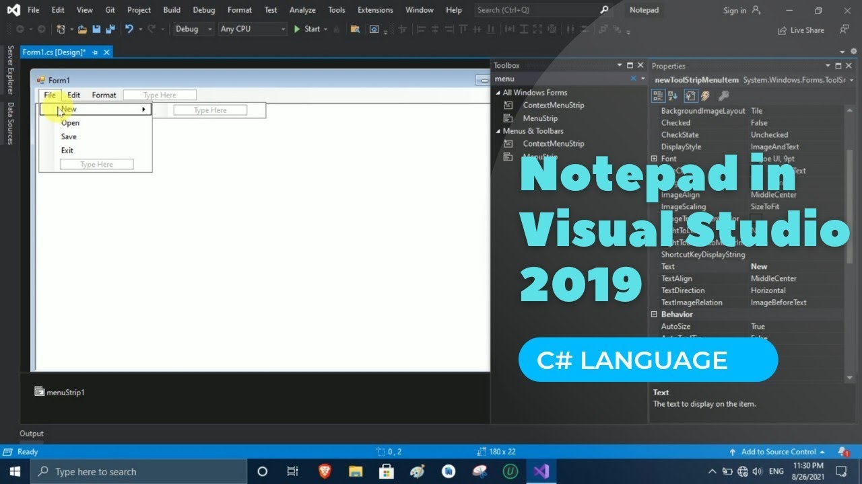Open Microsoft Store from the taskbar
The height and width of the screenshot is (484, 862).
click(387, 471)
